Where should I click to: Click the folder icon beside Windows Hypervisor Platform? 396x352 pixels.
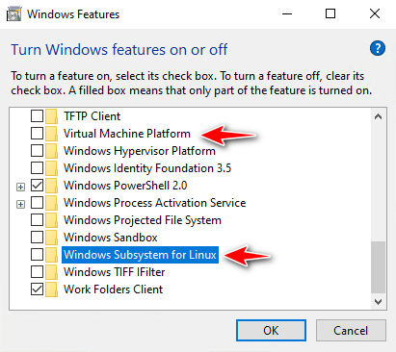click(x=51, y=151)
